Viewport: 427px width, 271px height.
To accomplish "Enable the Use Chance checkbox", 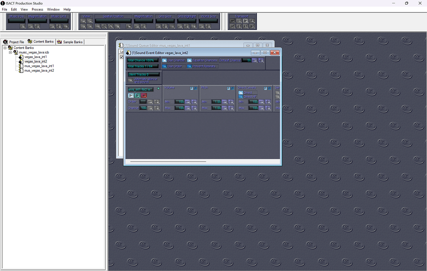I will 164,60.
